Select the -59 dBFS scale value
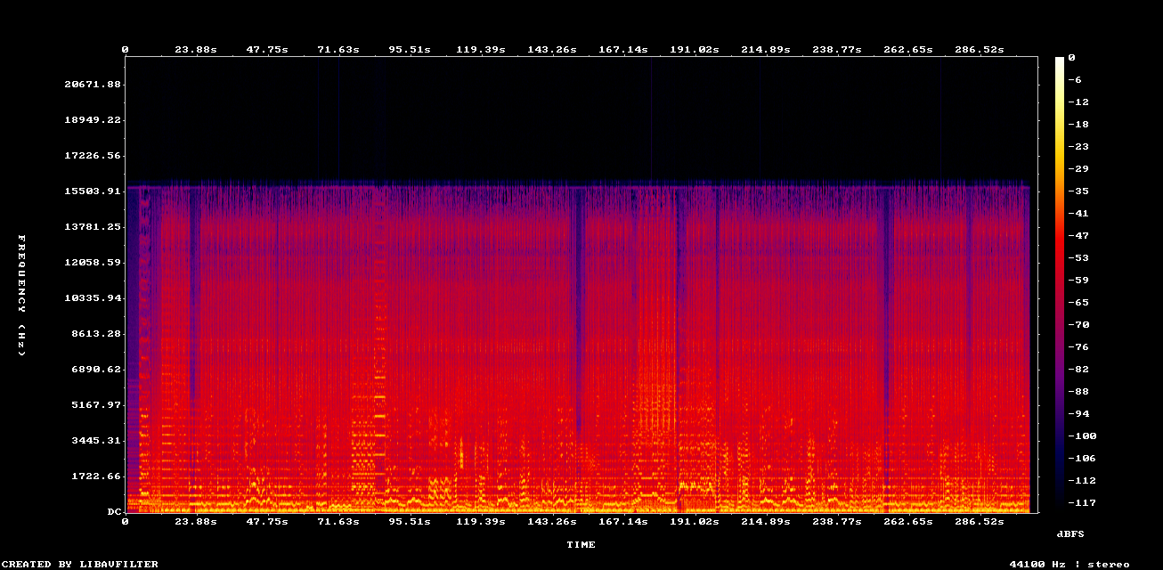 point(1078,280)
